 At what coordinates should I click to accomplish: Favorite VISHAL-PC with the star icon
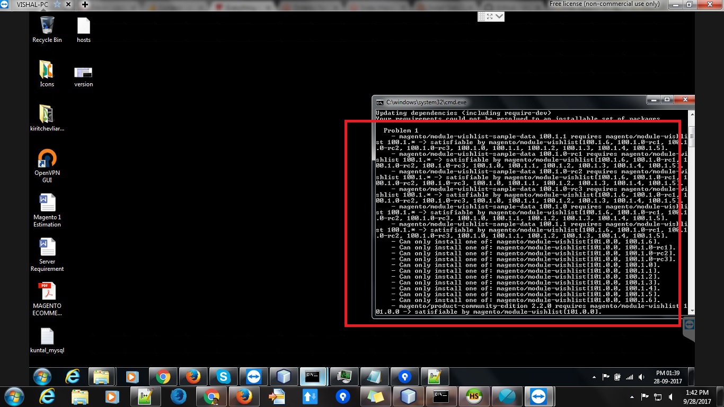click(57, 4)
